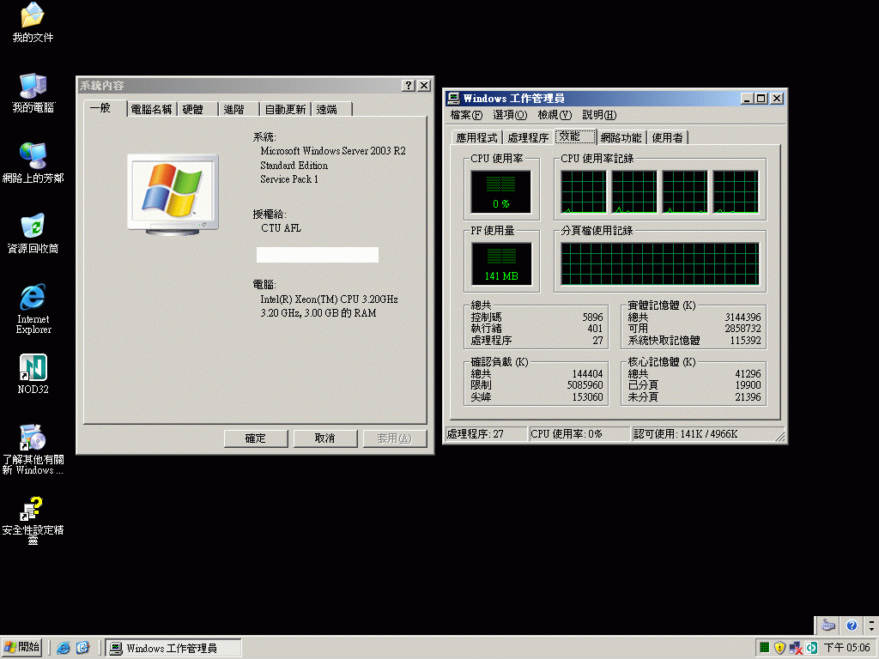Screen dimensions: 879x659
Task: Click the 取消 button in 系統內容
Action: [x=325, y=438]
